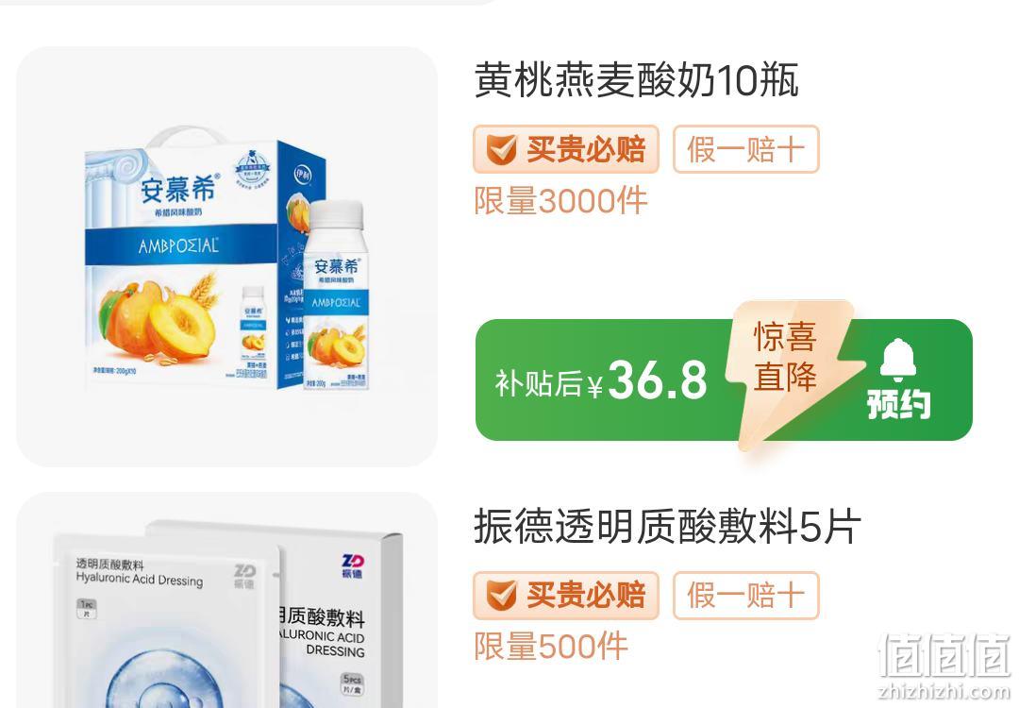
Task: Open the 假一赔十 tag for 振德 dressing
Action: click(746, 596)
